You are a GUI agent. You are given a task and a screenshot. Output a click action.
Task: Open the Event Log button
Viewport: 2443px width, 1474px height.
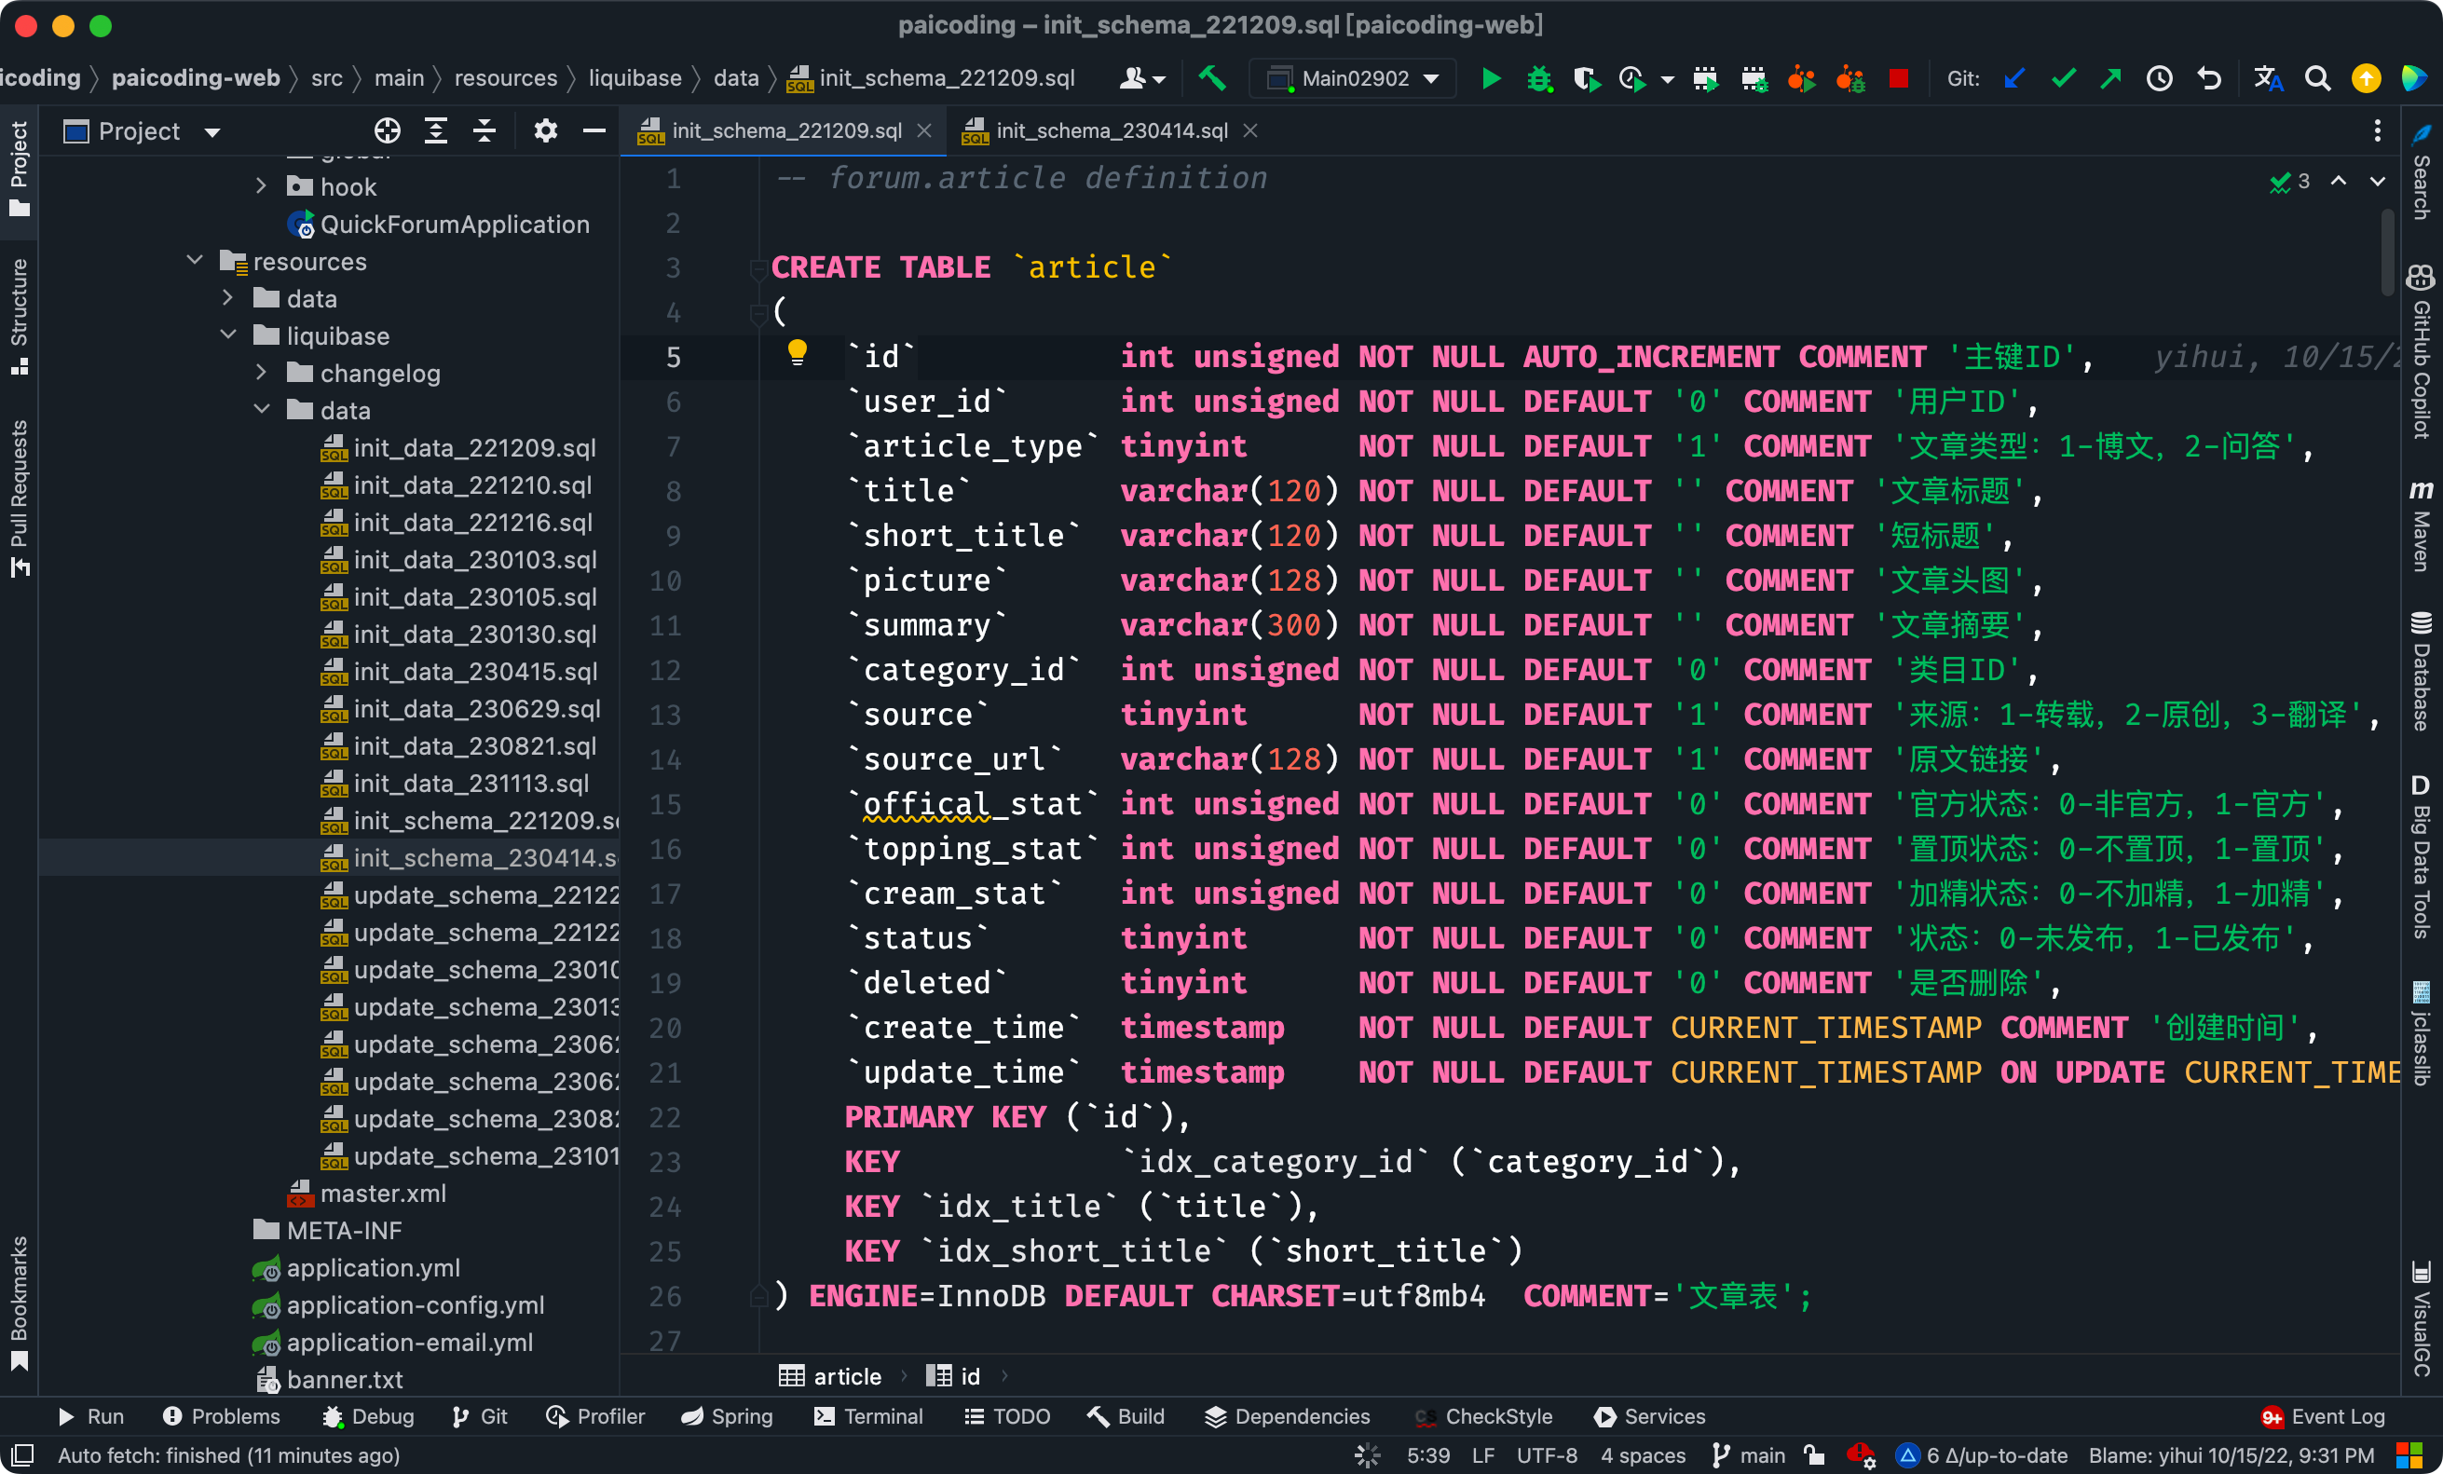2323,1415
